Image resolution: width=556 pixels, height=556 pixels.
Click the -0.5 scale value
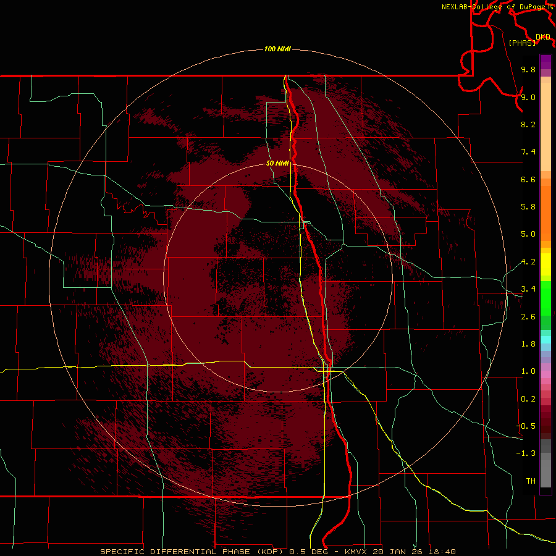pos(526,426)
